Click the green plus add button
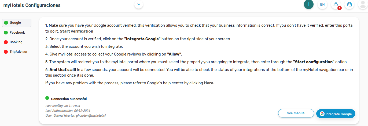The height and width of the screenshot is (126, 368). [309, 4]
